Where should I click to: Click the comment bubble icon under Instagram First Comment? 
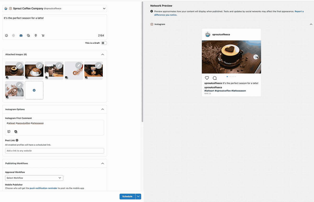pos(9,132)
